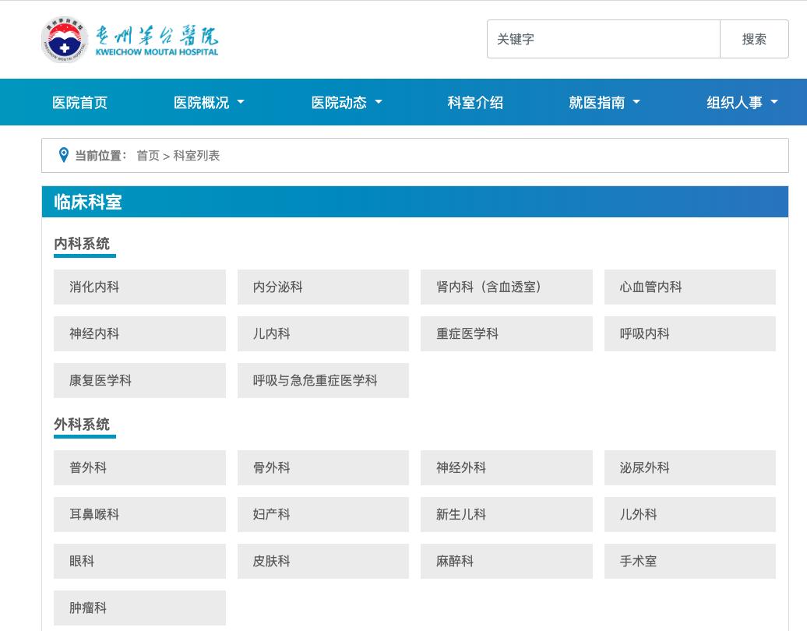
Task: Open the 眼科 department
Action: click(x=139, y=561)
